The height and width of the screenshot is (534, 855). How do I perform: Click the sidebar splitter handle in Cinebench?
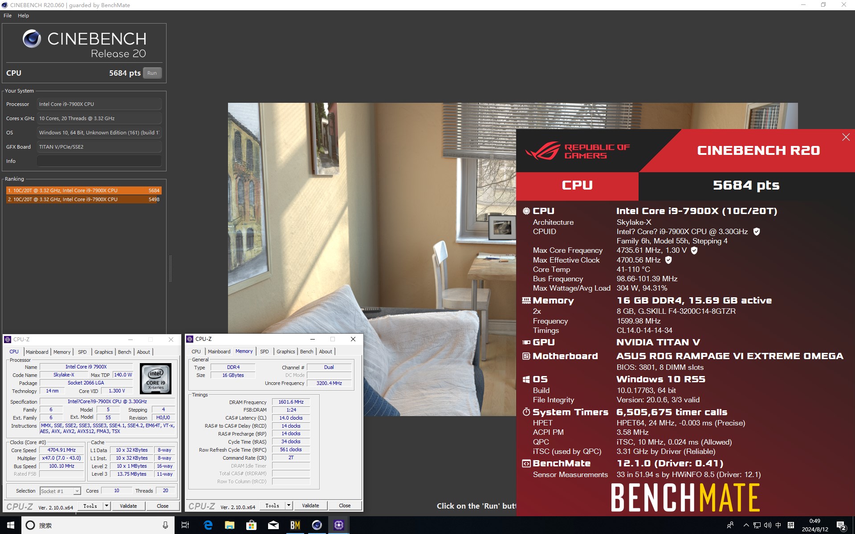[x=170, y=268]
